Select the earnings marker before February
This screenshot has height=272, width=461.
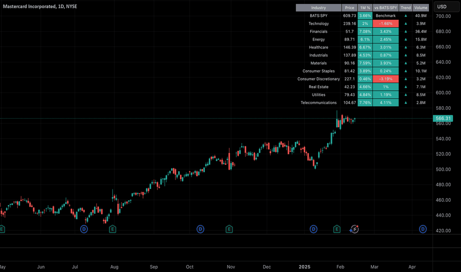click(x=337, y=229)
